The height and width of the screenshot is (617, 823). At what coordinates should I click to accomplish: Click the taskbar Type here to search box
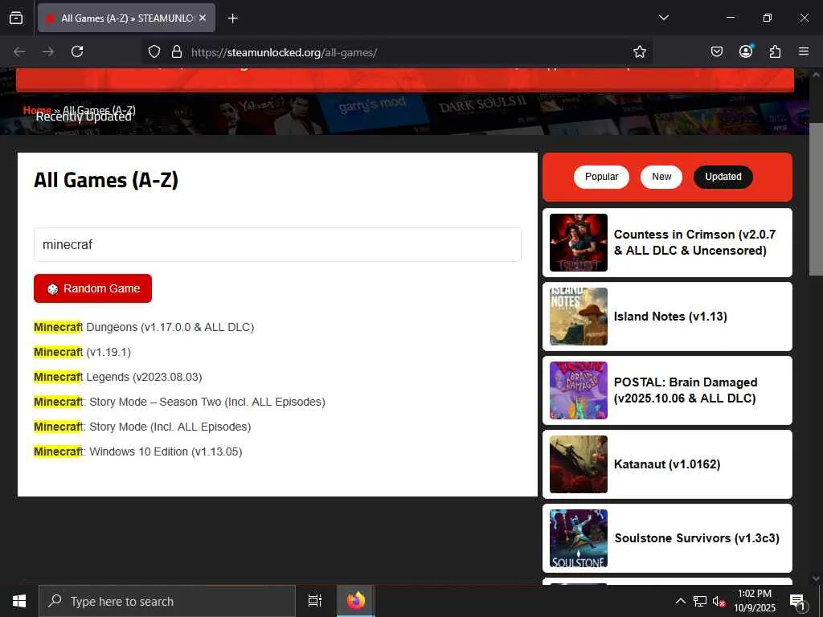tap(167, 601)
